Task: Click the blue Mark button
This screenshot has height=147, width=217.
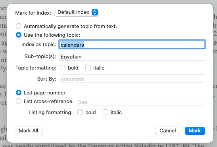Action: click(x=195, y=131)
